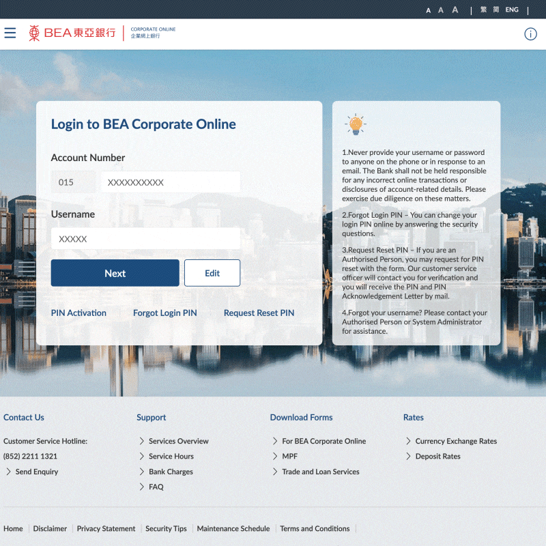Click the BEA bank logo
Screen dimensions: 546x546
click(72, 33)
